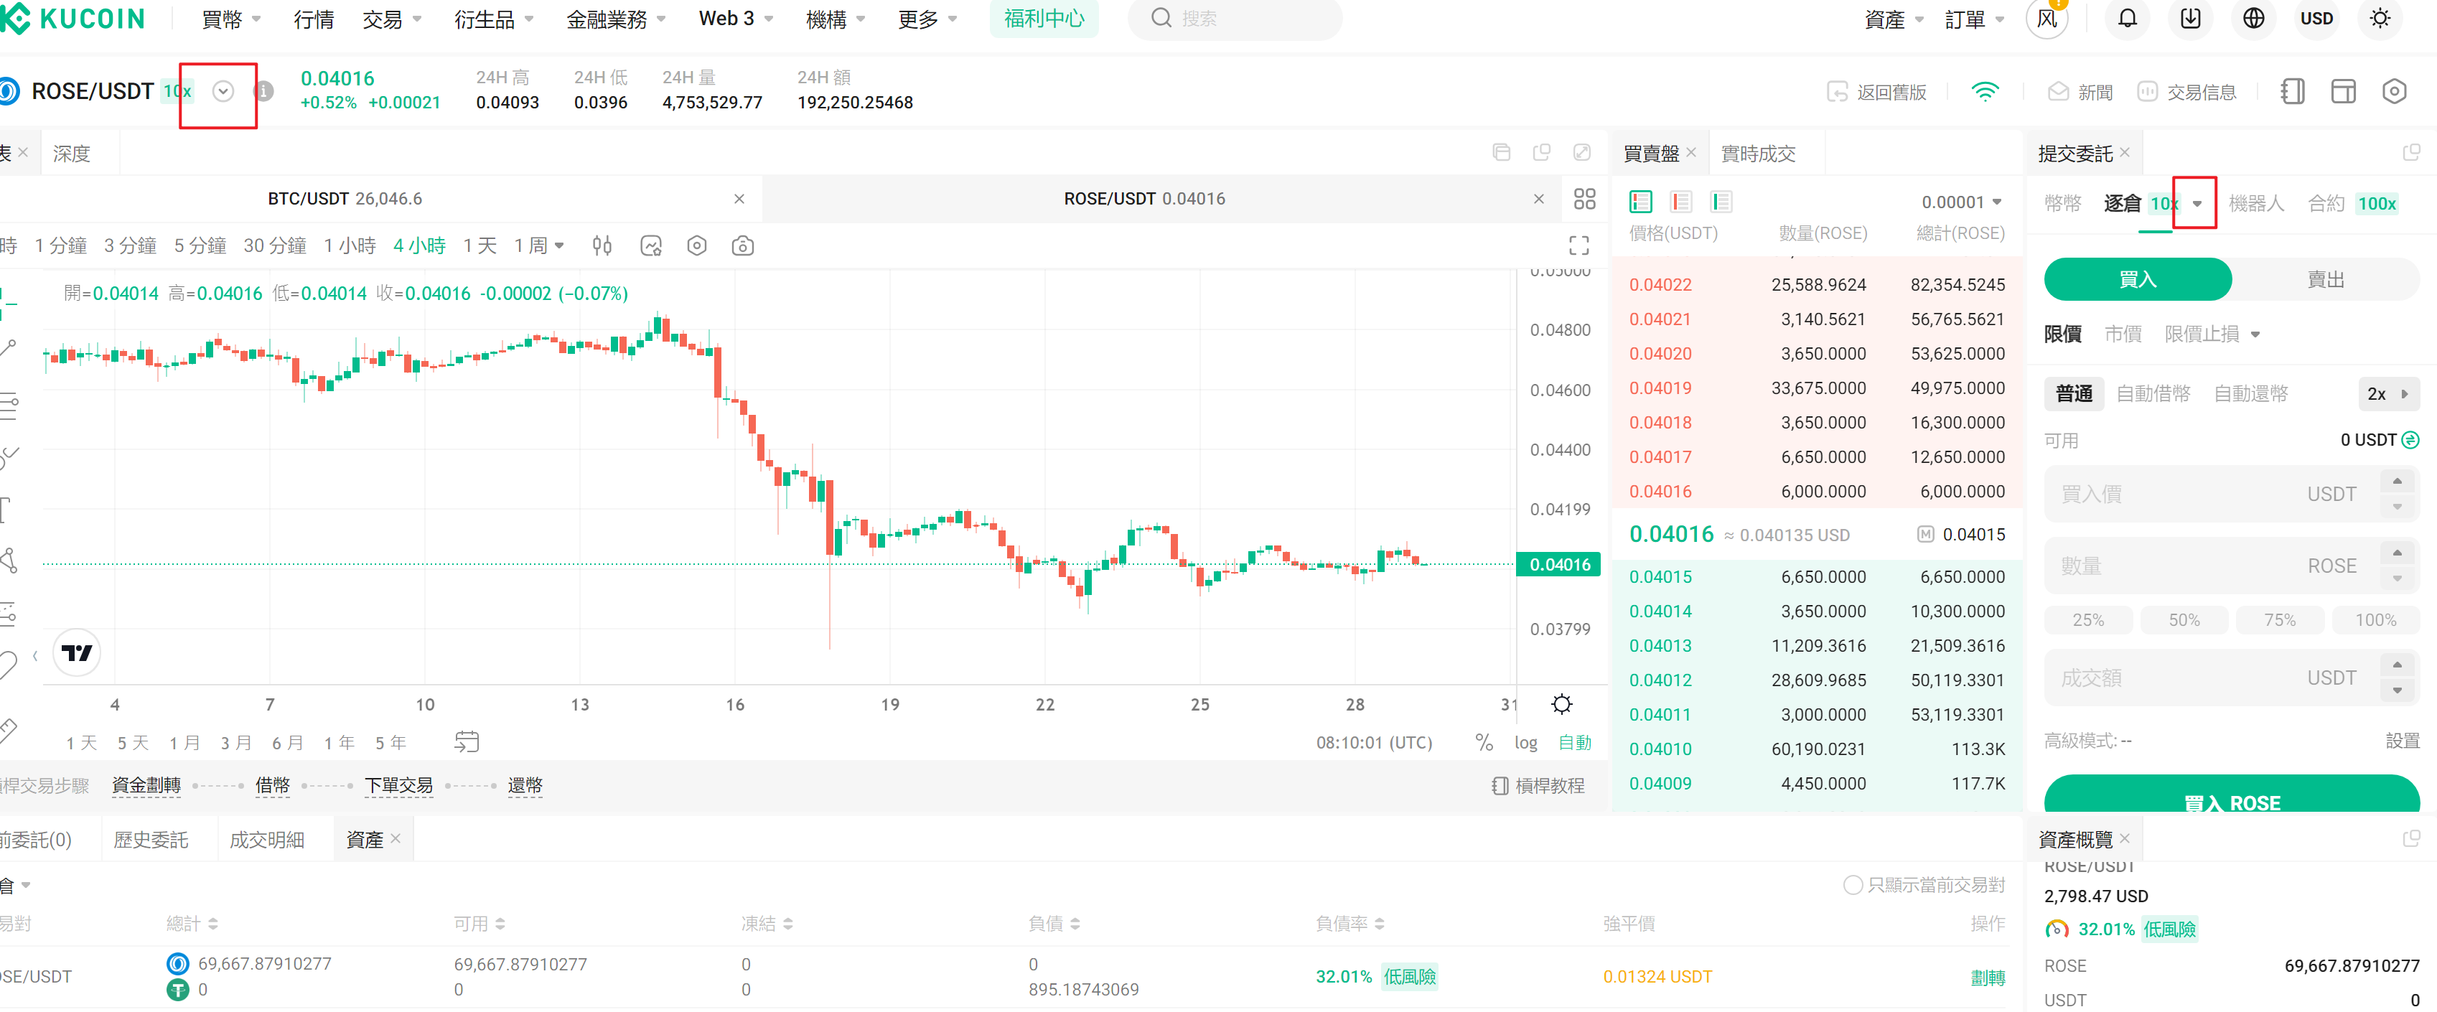Screen dimensions: 2437x1012
Task: Select Normal margin mode
Action: (2074, 393)
